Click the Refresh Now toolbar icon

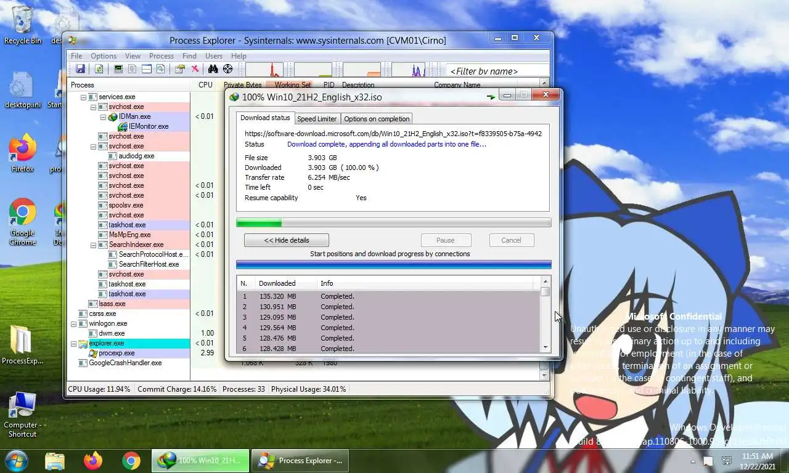click(x=98, y=69)
